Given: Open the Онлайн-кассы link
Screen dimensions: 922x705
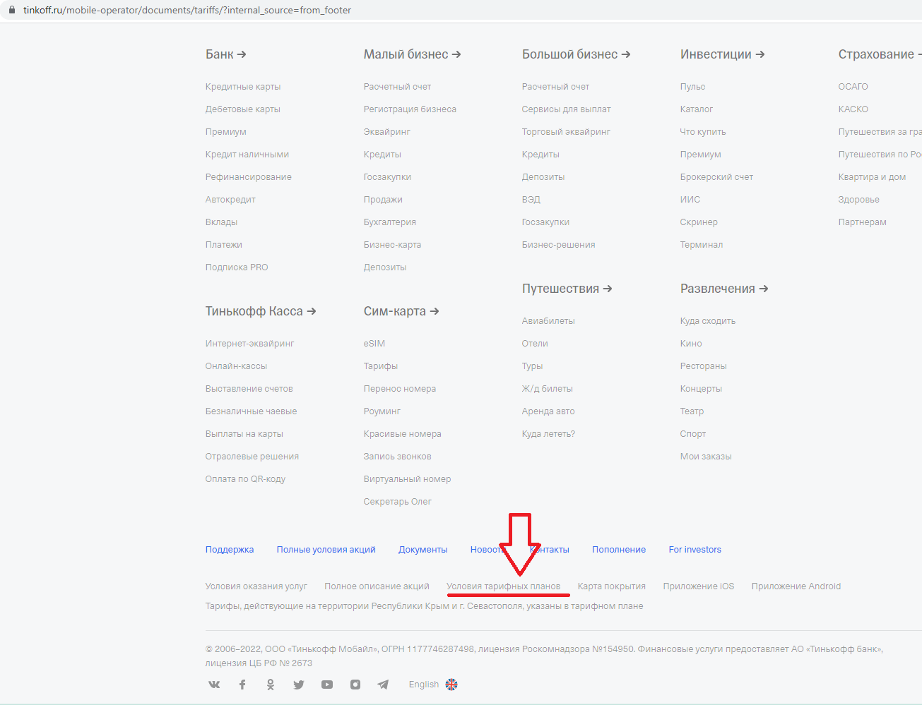Looking at the screenshot, I should (x=236, y=366).
